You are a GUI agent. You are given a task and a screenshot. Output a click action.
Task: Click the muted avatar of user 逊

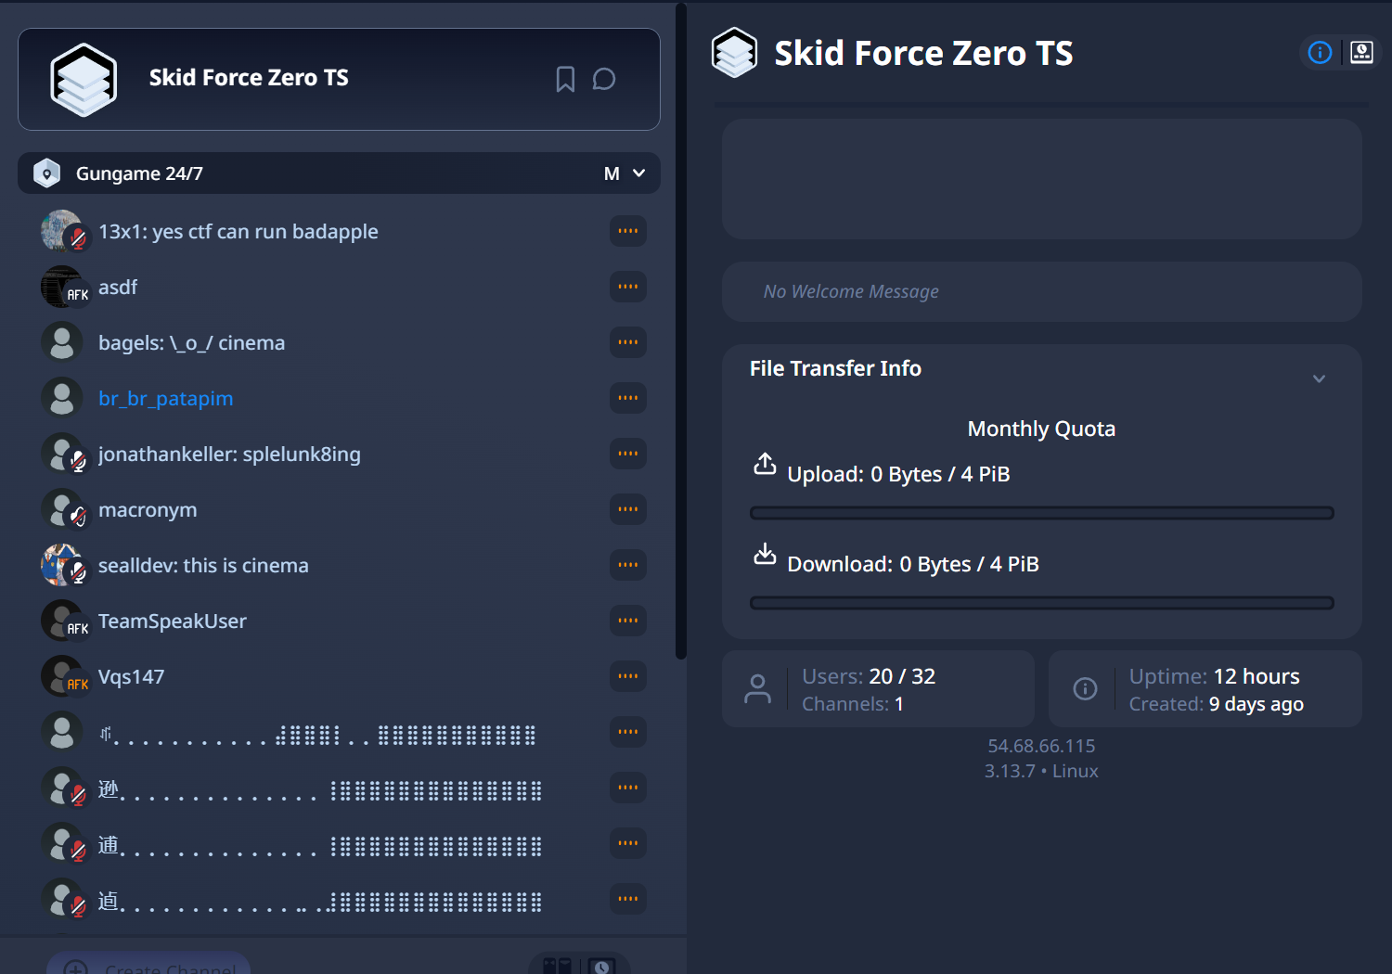[x=62, y=788]
